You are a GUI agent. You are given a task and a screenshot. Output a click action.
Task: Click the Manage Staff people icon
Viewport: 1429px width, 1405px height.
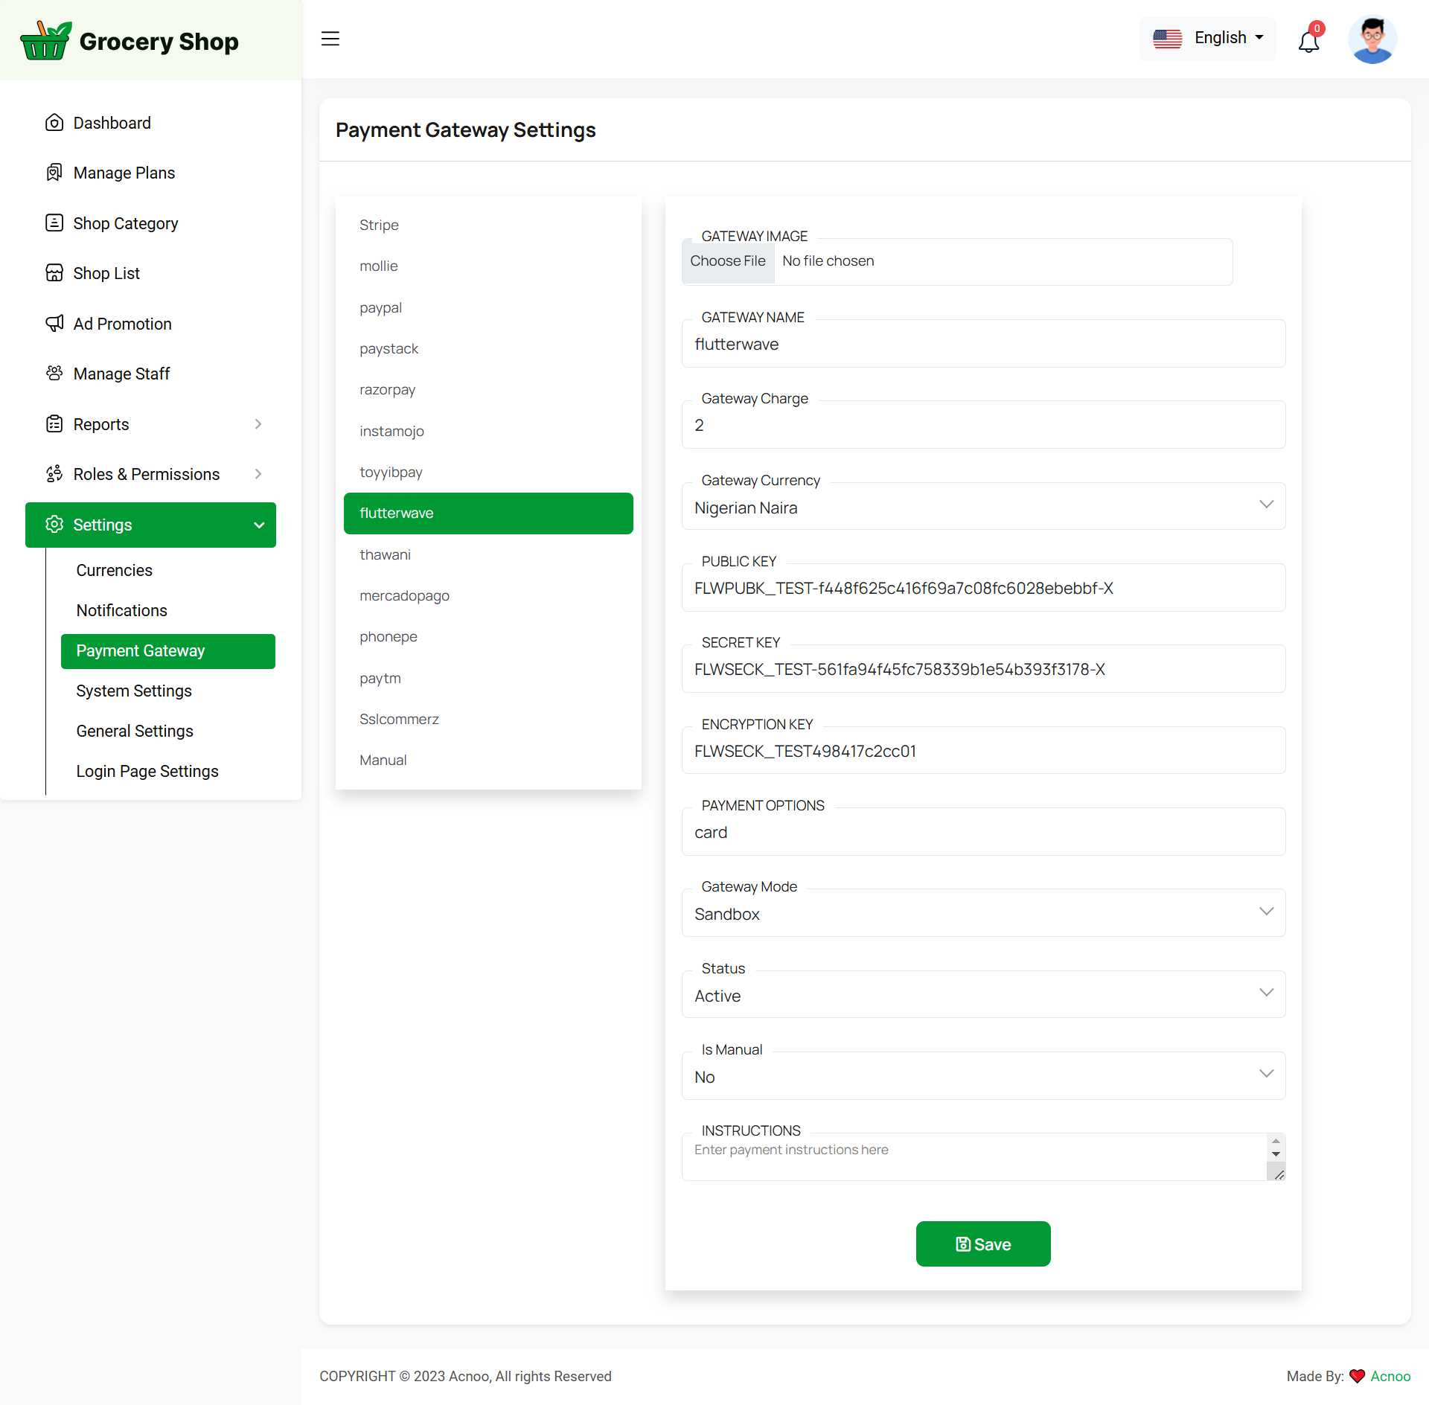[x=54, y=374]
